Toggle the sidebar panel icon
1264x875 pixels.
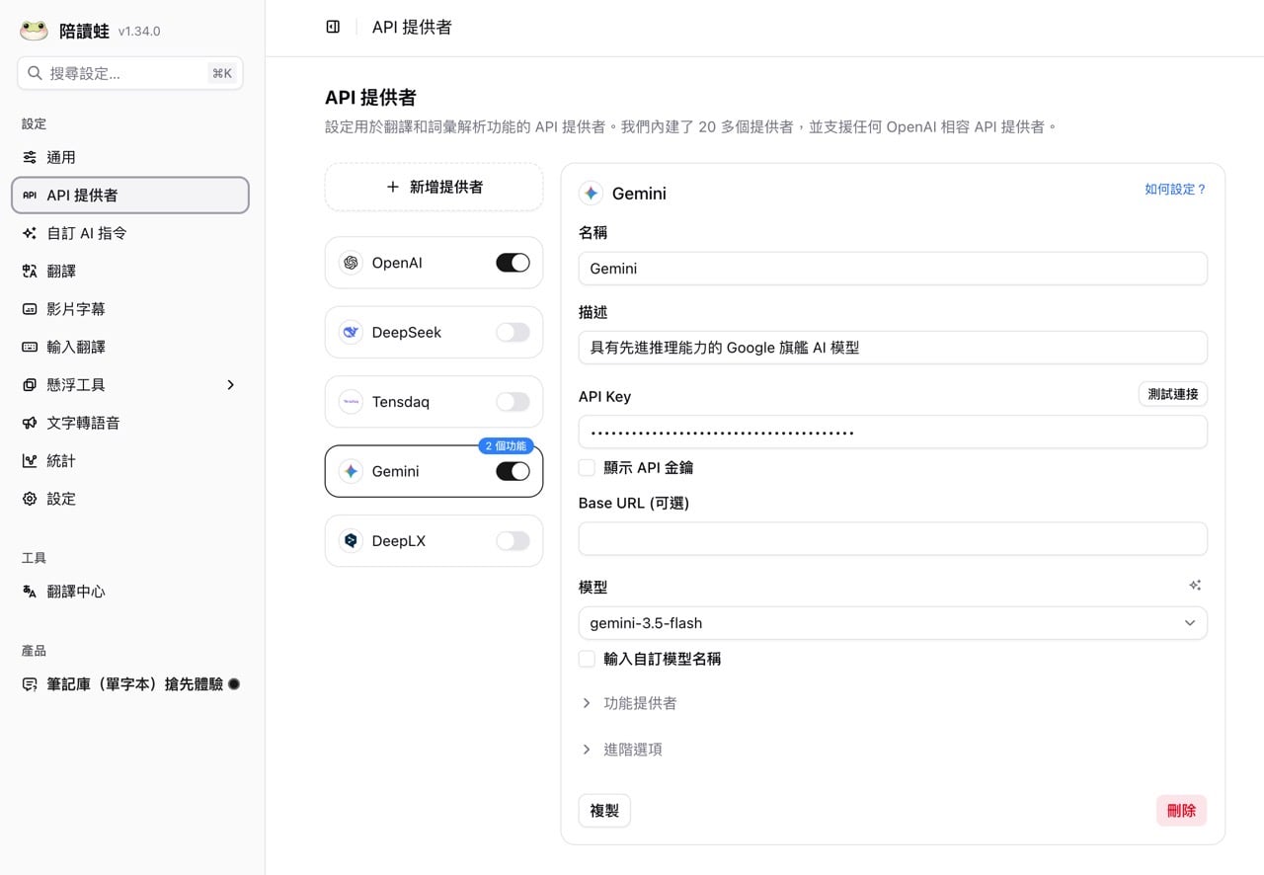tap(333, 27)
